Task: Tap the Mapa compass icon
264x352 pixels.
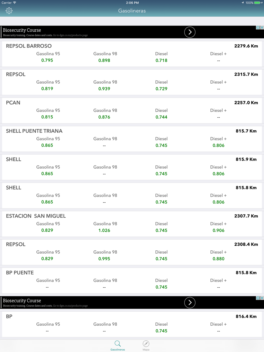Action: [x=146, y=344]
